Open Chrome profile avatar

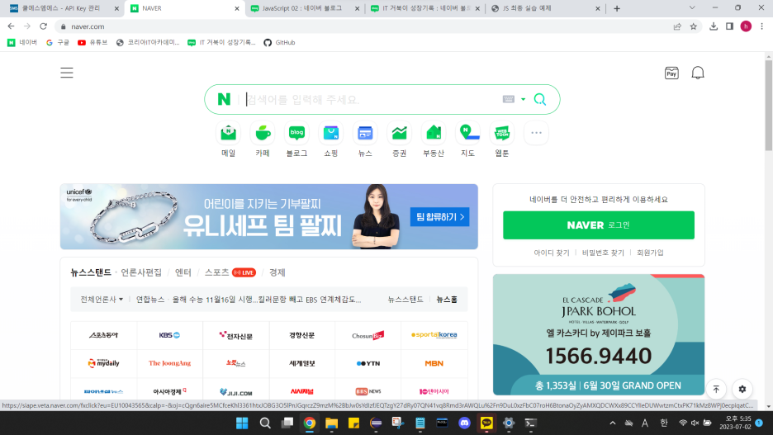click(x=746, y=26)
